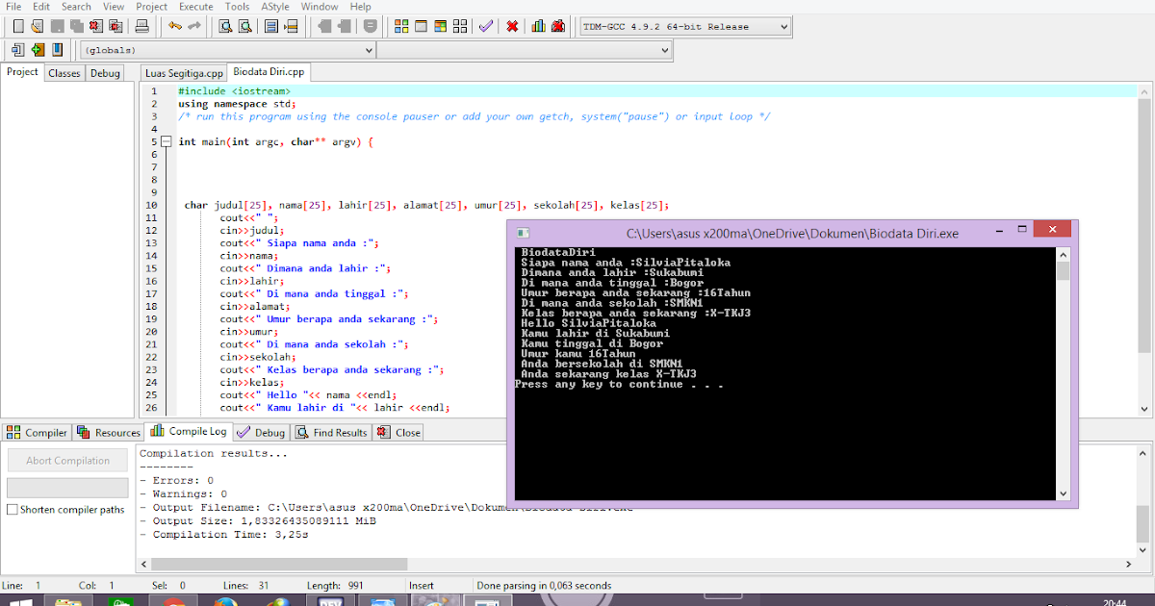Open the Execute menu
1155x606 pixels.
coord(195,7)
